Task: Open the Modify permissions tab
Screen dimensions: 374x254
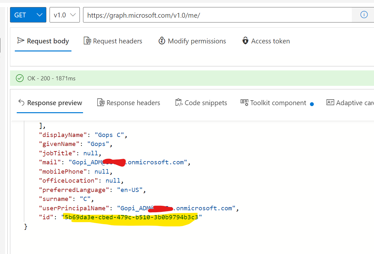Action: pyautogui.click(x=192, y=41)
